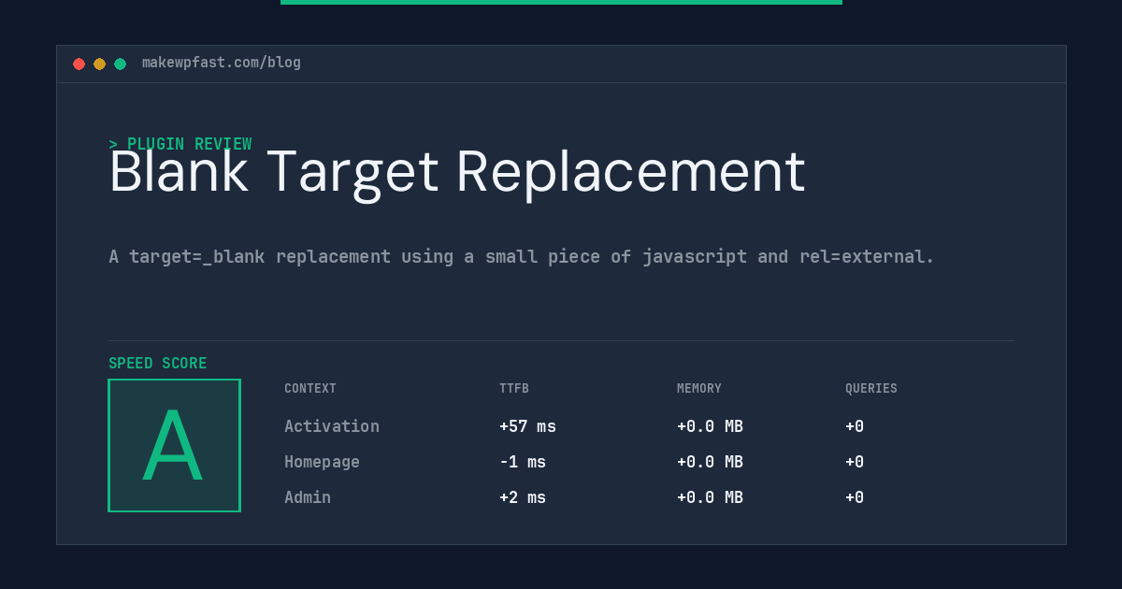Click the '-1 ms' TTFB value
This screenshot has height=589, width=1122.
523,462
